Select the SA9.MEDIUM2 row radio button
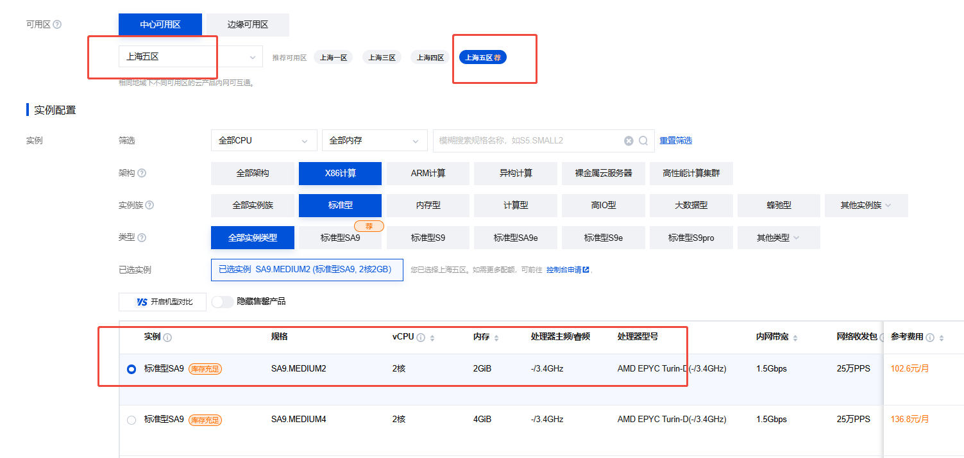 click(x=131, y=369)
